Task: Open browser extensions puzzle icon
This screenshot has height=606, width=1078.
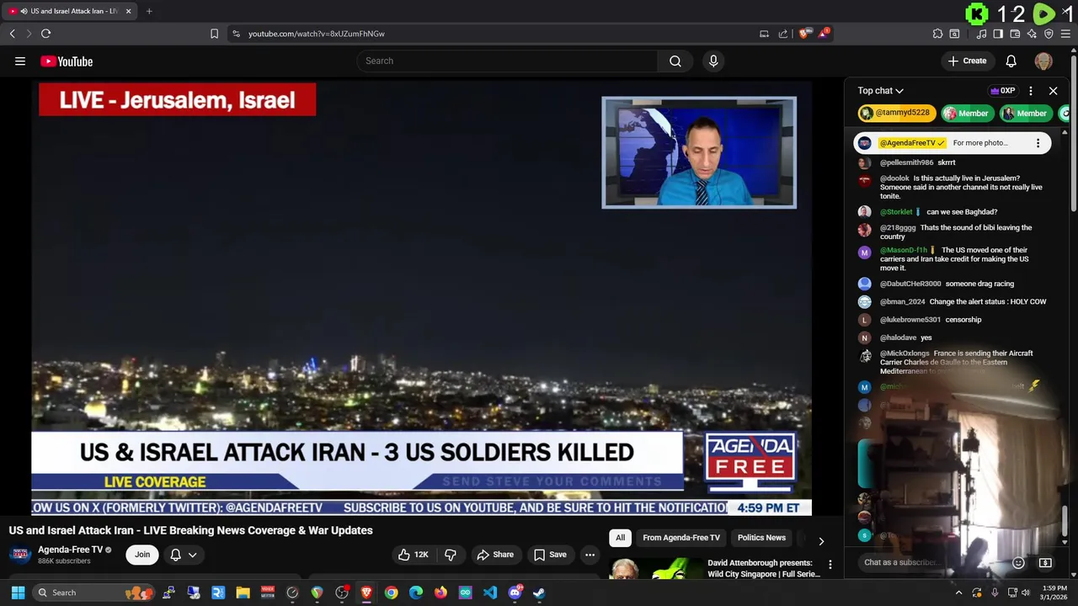Action: point(937,34)
